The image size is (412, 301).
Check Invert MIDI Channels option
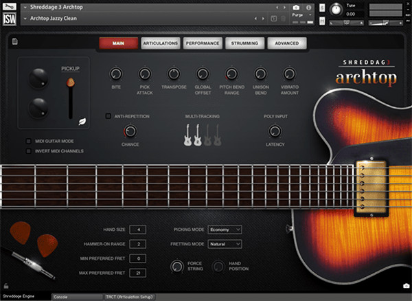click(29, 150)
